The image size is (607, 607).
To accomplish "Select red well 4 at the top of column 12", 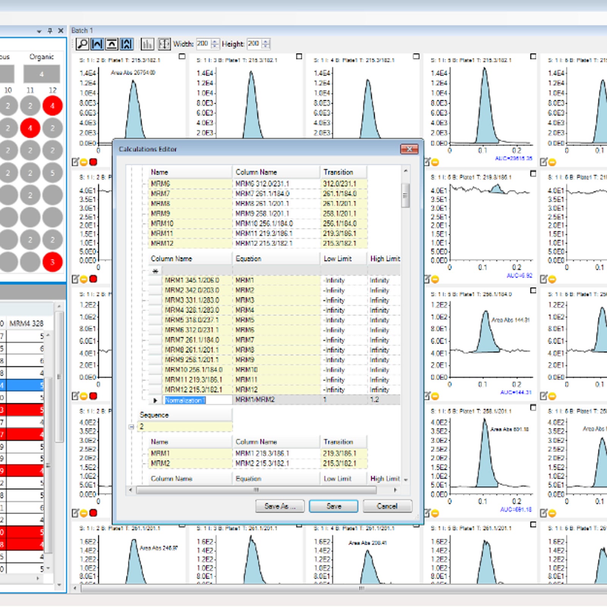I will [52, 105].
